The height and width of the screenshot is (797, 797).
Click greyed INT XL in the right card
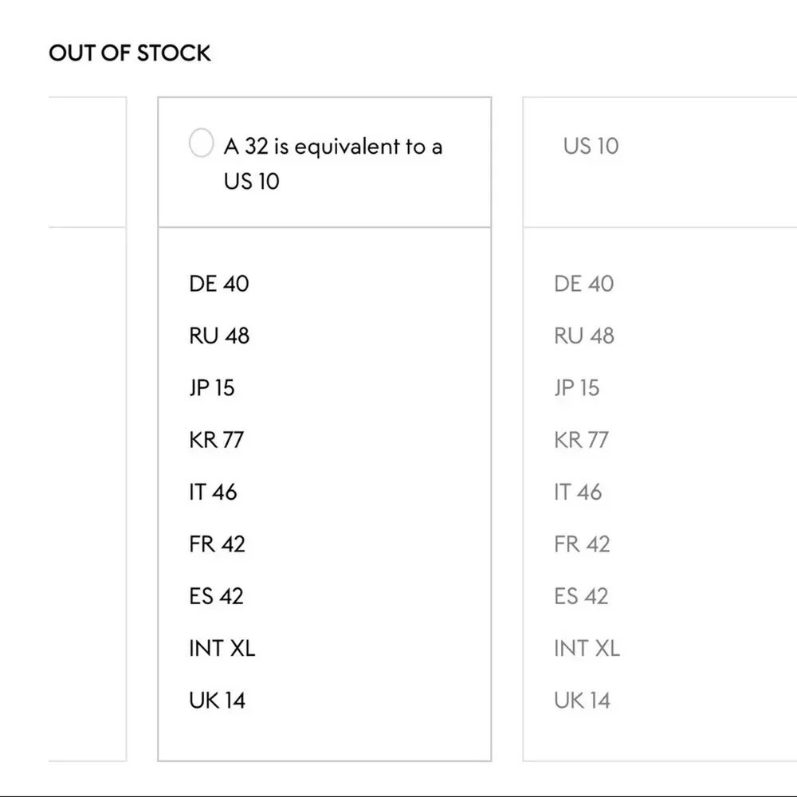pyautogui.click(x=587, y=649)
